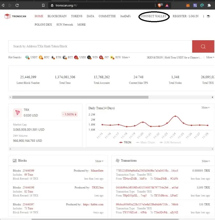This screenshot has width=215, height=220.
Task: Open producer TRXUltra
Action: [x=98, y=187]
